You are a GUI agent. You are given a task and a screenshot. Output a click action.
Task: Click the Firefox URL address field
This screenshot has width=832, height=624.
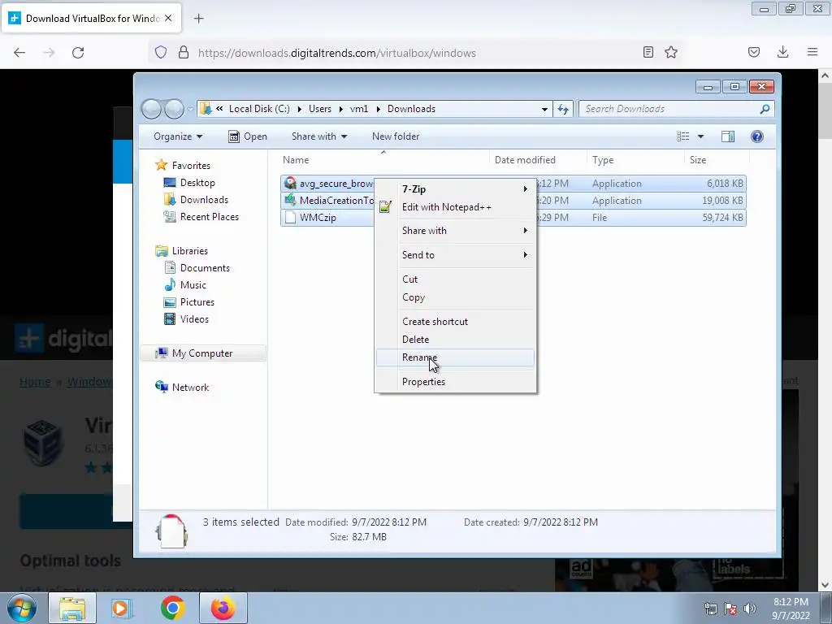(414, 53)
